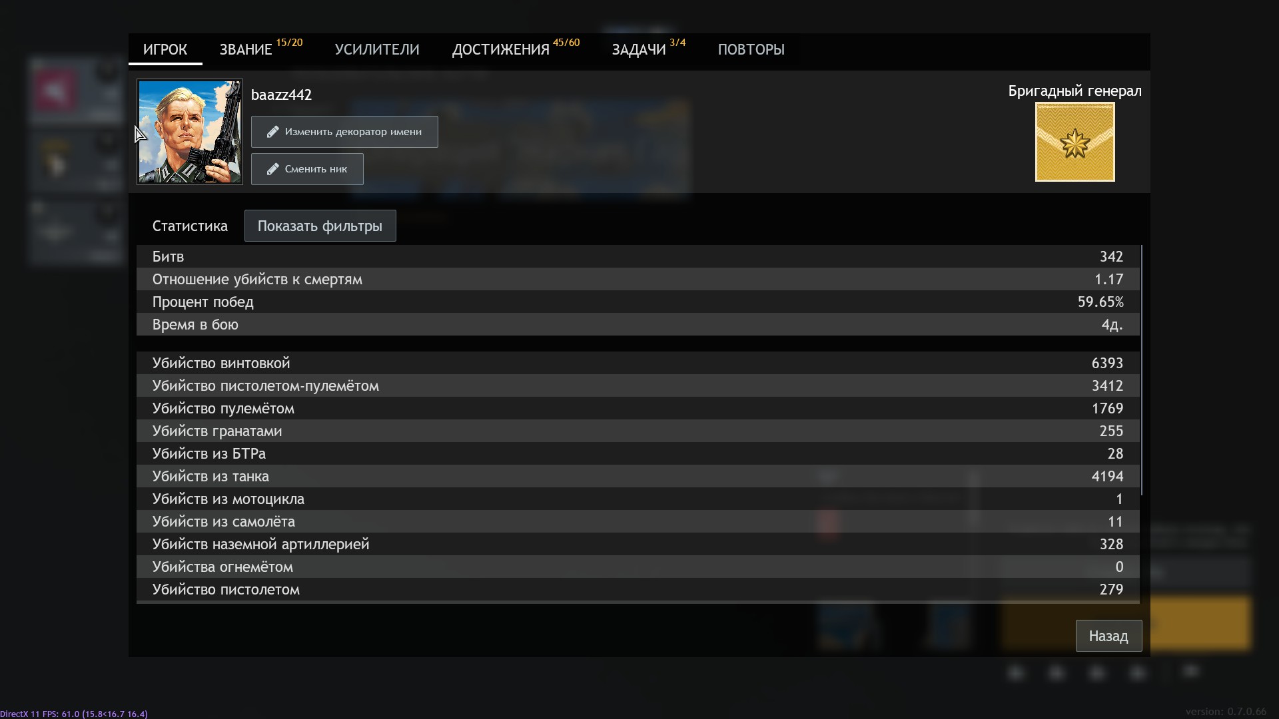Click the Brigadier General rank insignia
Viewport: 1279px width, 719px height.
coord(1074,142)
